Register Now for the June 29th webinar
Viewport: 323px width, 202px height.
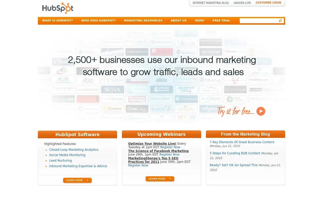pyautogui.click(x=169, y=155)
